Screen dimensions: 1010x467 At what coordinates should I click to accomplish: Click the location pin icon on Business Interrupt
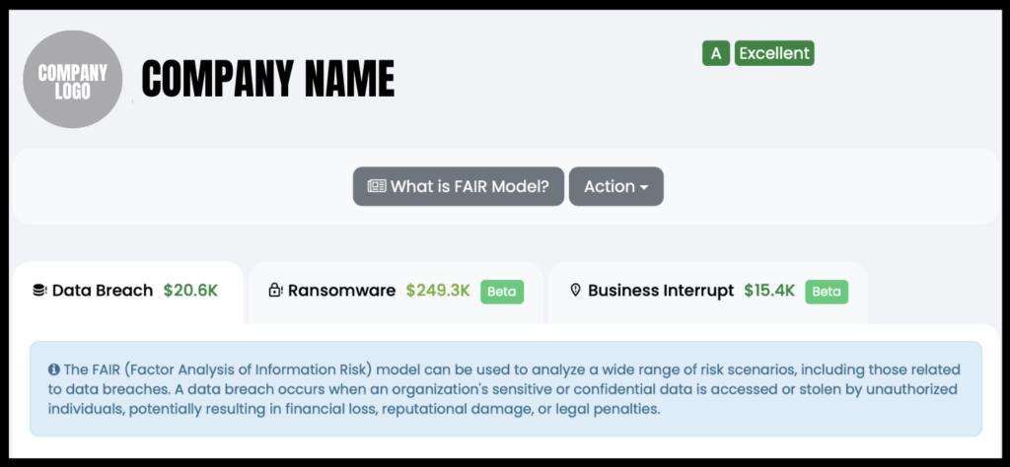[x=575, y=291]
